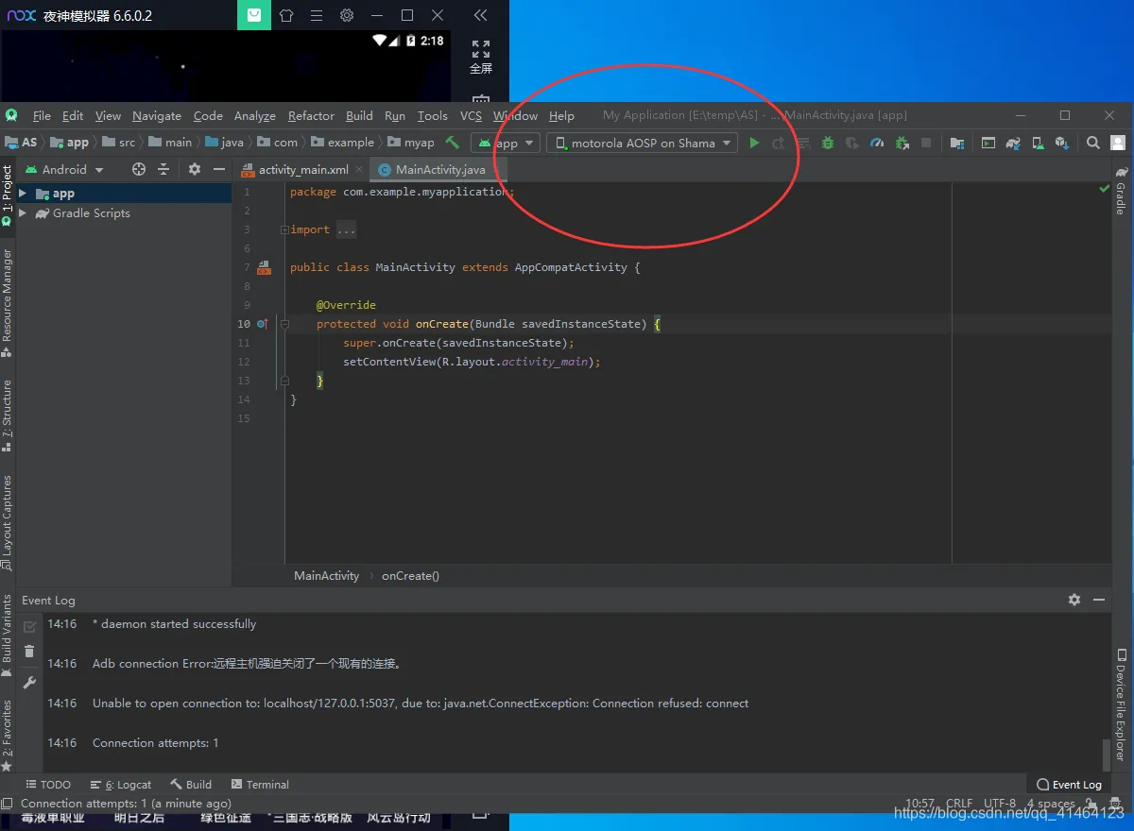Toggle tool window bars in status bar corner
This screenshot has height=831, width=1134.
[x=8, y=804]
